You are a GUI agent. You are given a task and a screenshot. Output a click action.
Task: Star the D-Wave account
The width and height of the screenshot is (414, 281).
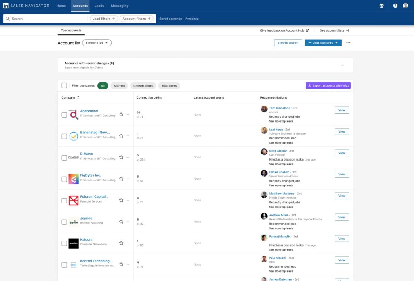tap(121, 157)
